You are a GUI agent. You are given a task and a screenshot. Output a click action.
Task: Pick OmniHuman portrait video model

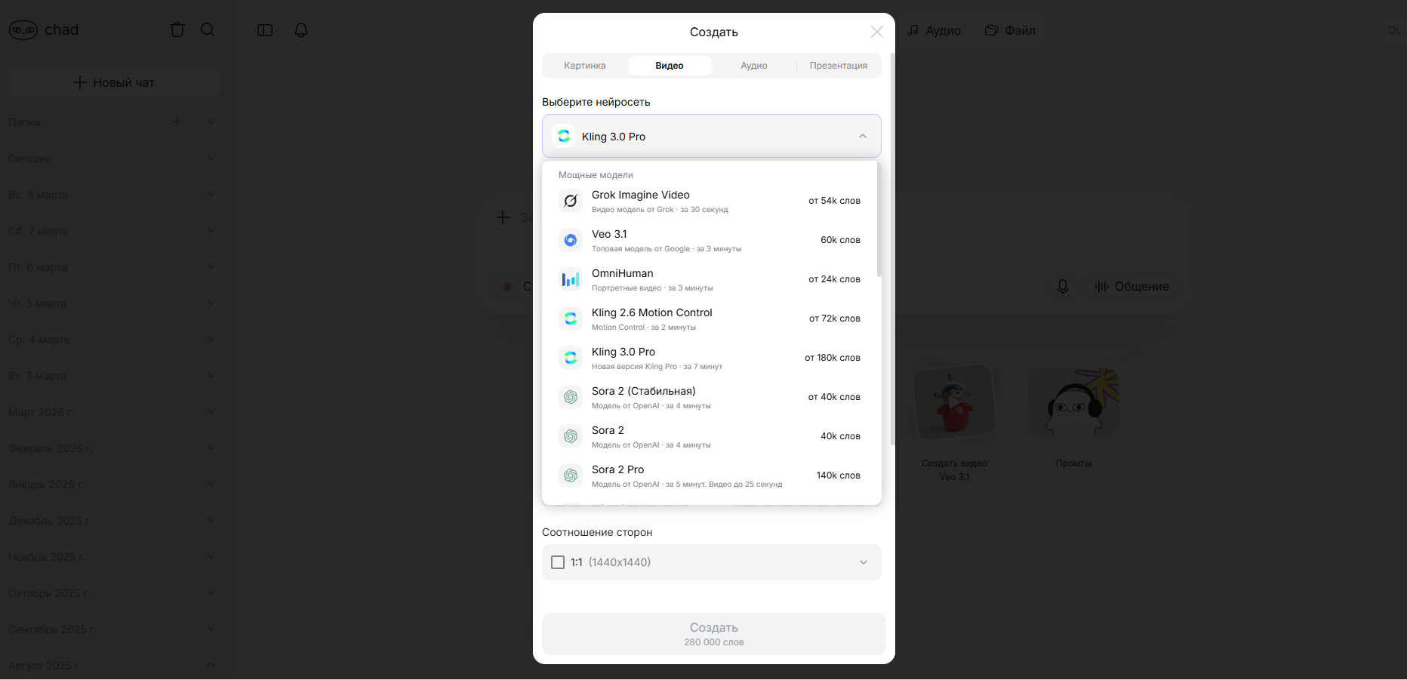pyautogui.click(x=710, y=279)
